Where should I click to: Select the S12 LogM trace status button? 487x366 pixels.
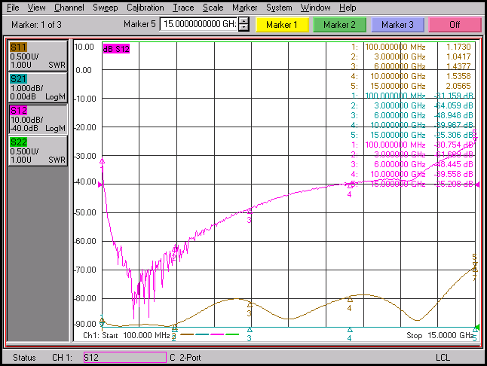(37, 119)
